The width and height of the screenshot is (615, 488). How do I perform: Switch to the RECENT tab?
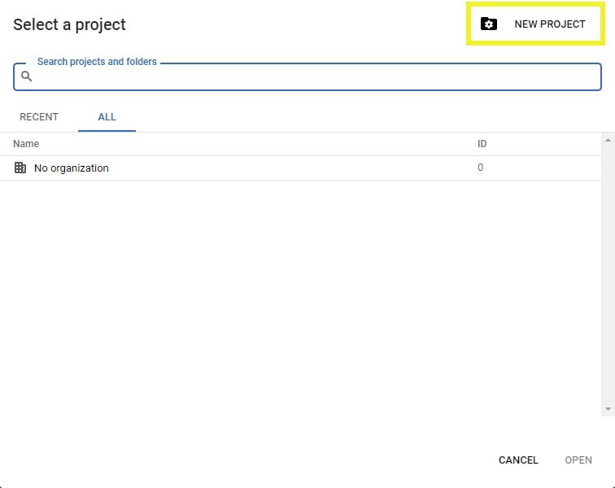point(39,117)
